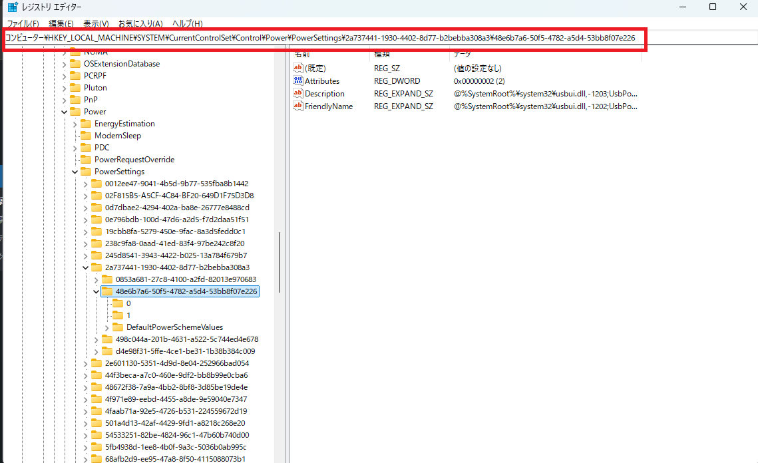Open the ファイル(F) menu
The height and width of the screenshot is (463, 758).
(x=23, y=24)
